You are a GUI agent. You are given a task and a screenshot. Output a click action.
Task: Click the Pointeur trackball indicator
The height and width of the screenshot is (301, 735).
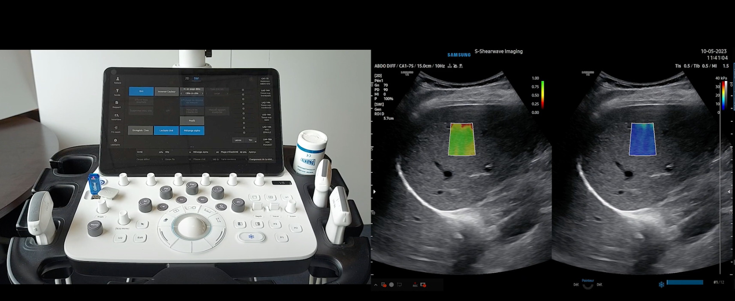pos(588,284)
